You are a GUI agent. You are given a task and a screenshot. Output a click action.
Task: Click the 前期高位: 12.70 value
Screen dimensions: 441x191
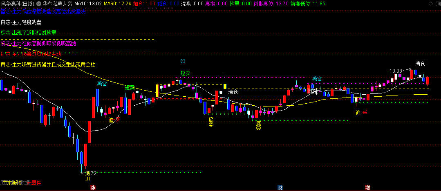tap(271, 4)
